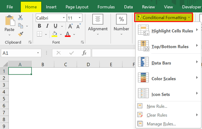Open the Borders icon in Font group
Viewport: 202px width, 129px height.
click(x=39, y=34)
